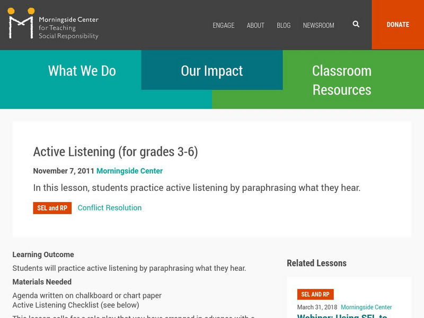Open the About menu item
424x318 pixels.
point(255,25)
